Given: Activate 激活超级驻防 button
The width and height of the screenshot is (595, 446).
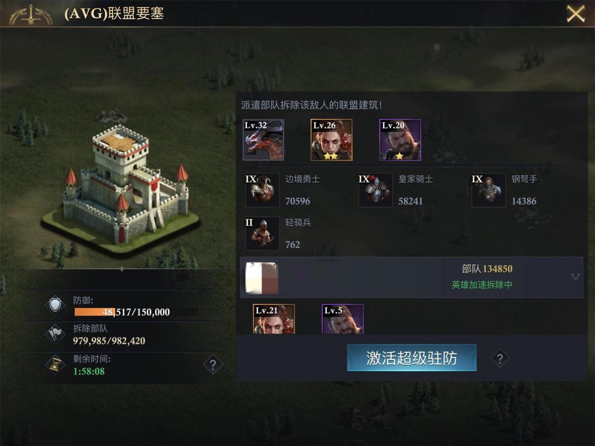Looking at the screenshot, I should pos(412,358).
